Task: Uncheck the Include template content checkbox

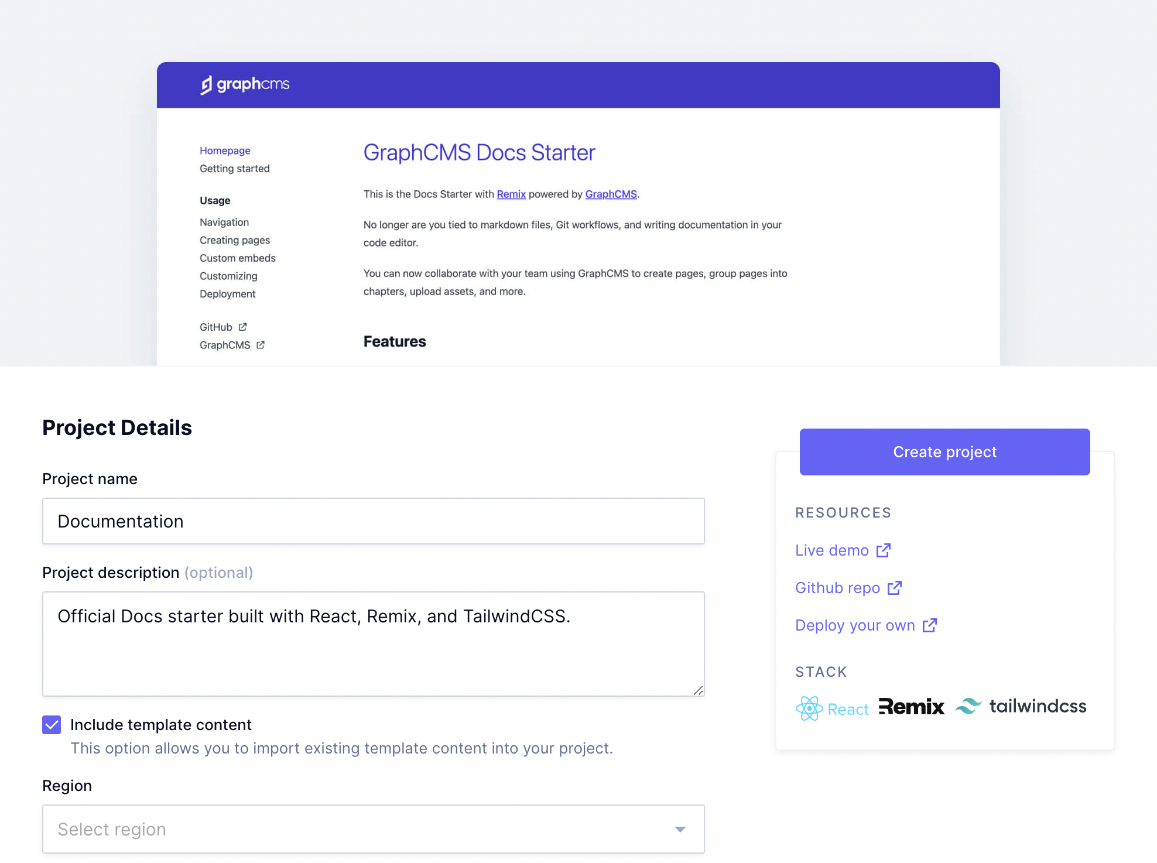Action: point(52,725)
